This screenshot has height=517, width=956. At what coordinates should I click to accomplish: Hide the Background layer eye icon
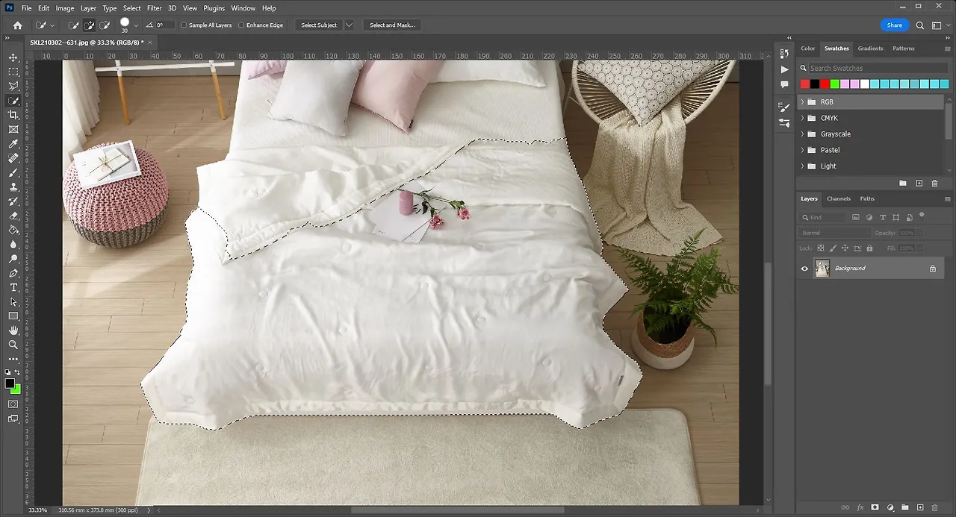click(804, 269)
